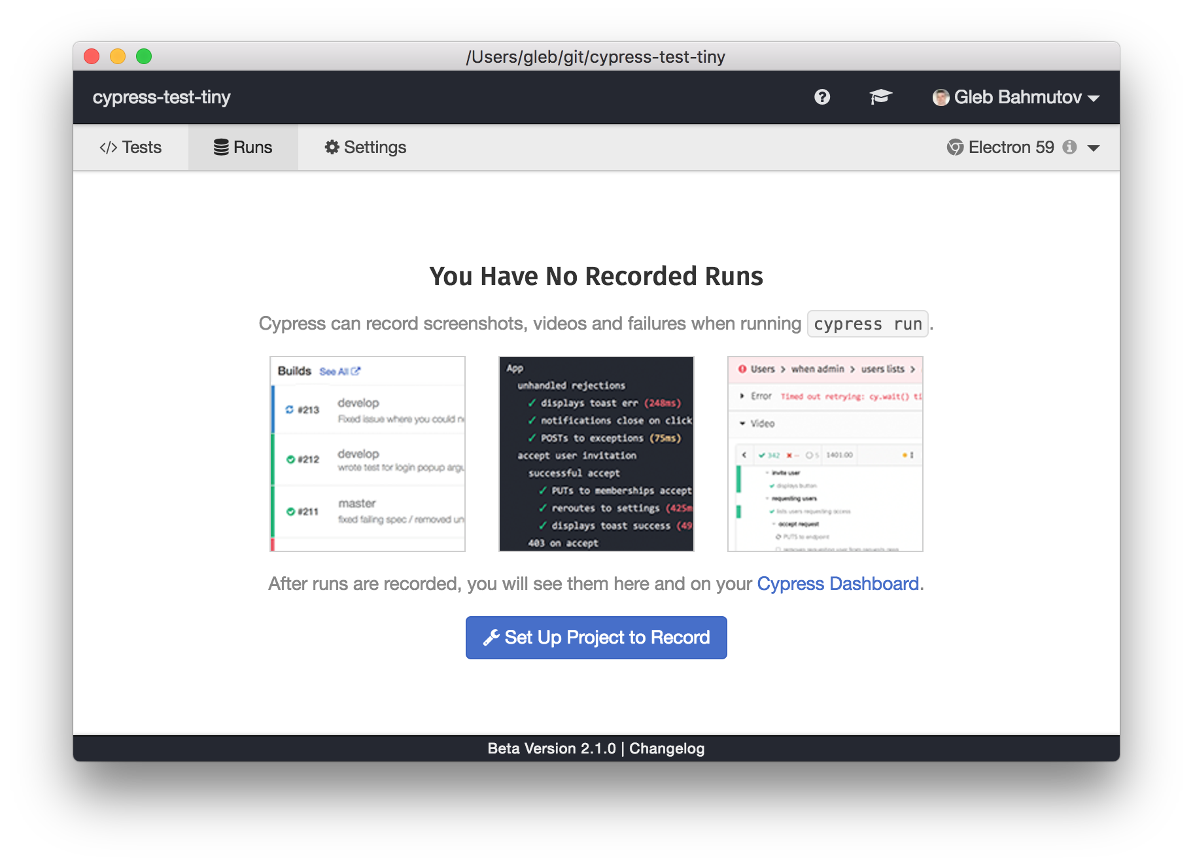Click Gleb Bahmutov's avatar picture
Image resolution: width=1193 pixels, height=866 pixels.
[941, 97]
